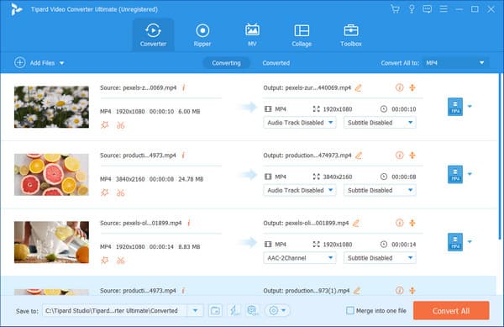Click MP4 format icon for pexels-oli...001899.mp4 row
The image size is (504, 327).
(455, 242)
